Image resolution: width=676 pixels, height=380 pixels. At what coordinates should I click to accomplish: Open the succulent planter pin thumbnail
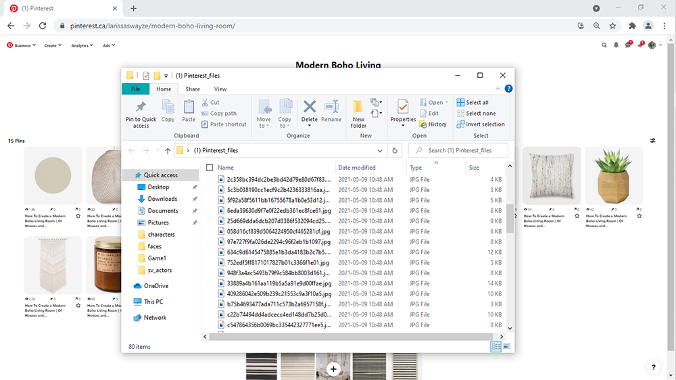(x=614, y=175)
